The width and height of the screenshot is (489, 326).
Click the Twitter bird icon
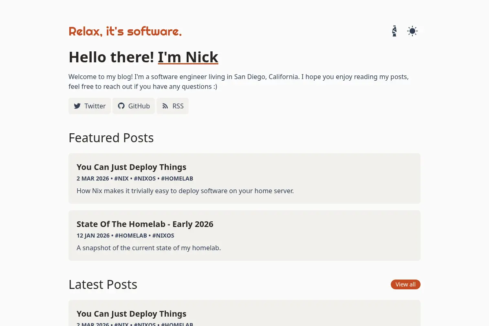pos(77,106)
